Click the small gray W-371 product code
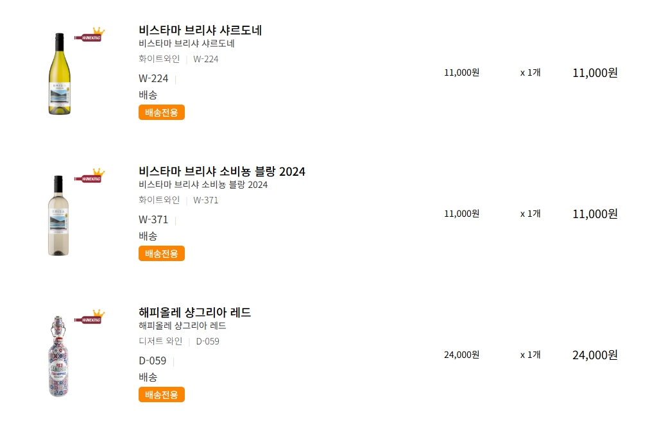This screenshot has width=650, height=424. pyautogui.click(x=206, y=200)
